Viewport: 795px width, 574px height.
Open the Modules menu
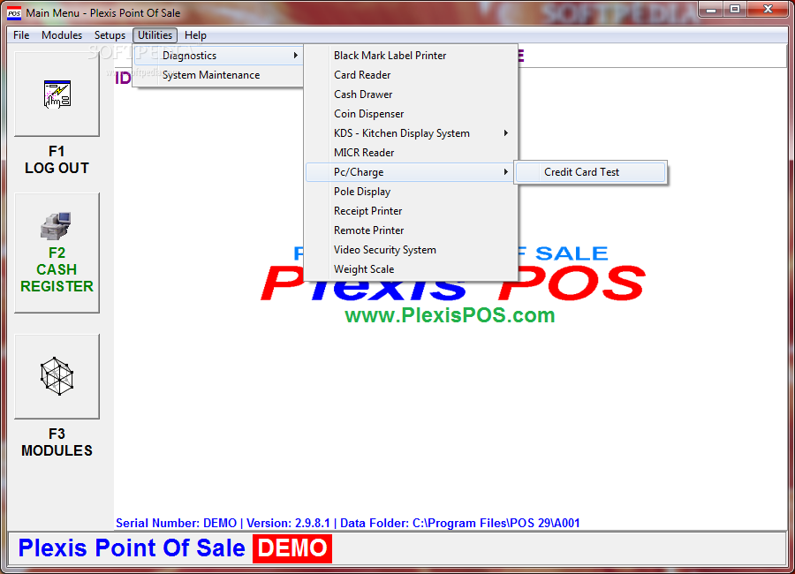coord(62,35)
